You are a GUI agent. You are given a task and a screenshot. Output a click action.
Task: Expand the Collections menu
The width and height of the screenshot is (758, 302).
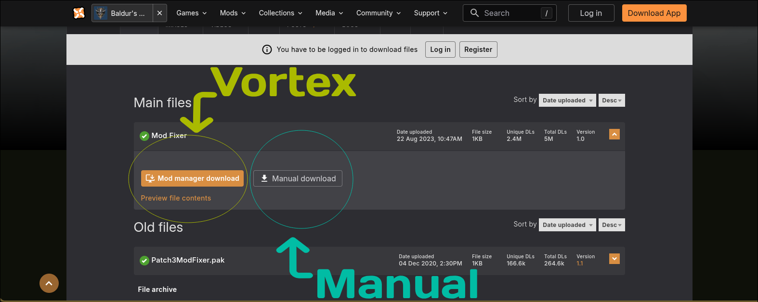pyautogui.click(x=281, y=13)
